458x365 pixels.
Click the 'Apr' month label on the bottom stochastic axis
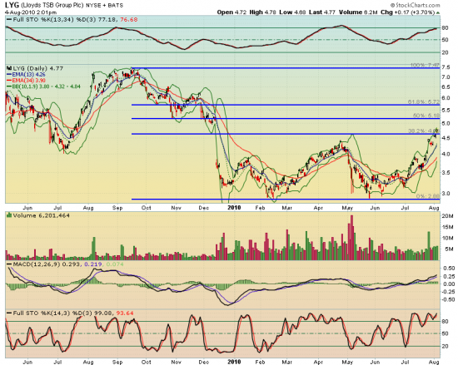[318, 362]
